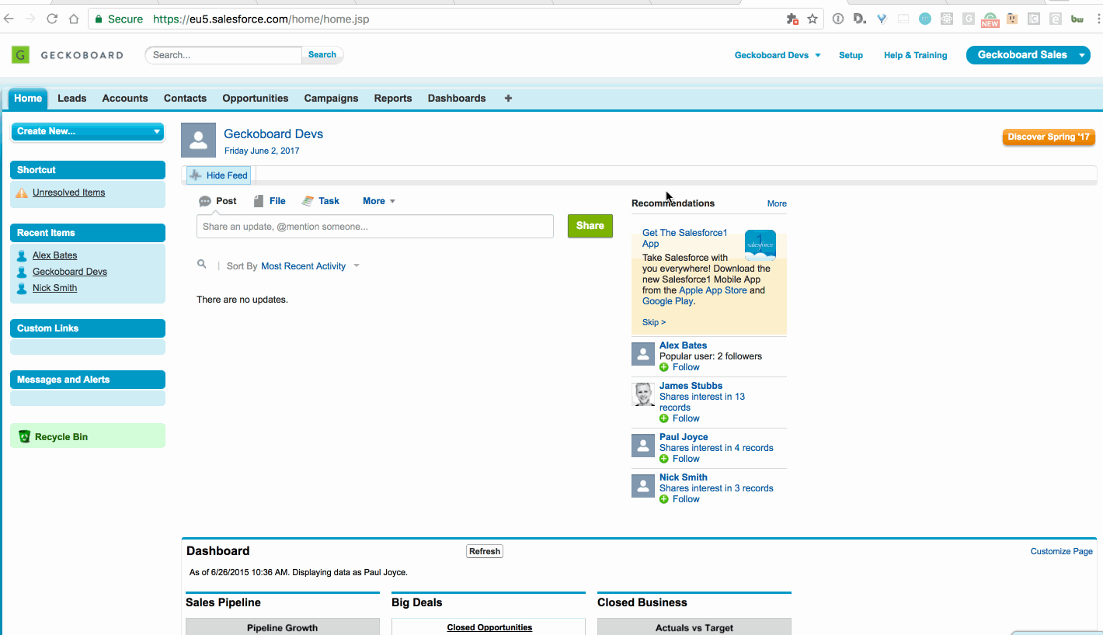Open the Reports tab

(393, 99)
